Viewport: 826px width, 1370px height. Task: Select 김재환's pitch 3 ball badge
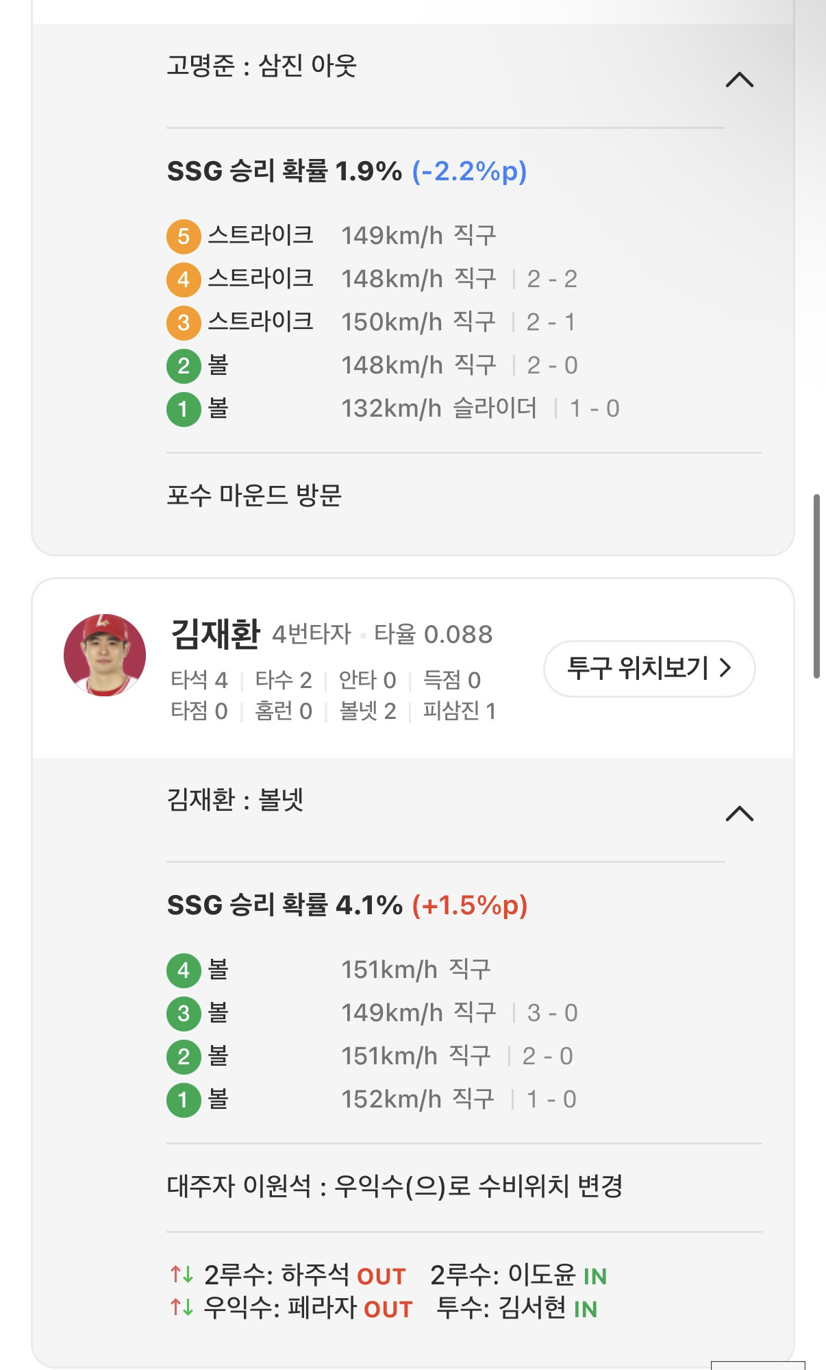click(x=183, y=1014)
